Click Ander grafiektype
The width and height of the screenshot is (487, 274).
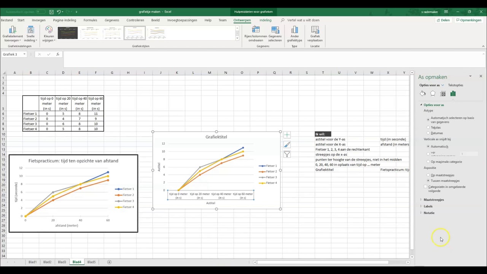pos(294,34)
